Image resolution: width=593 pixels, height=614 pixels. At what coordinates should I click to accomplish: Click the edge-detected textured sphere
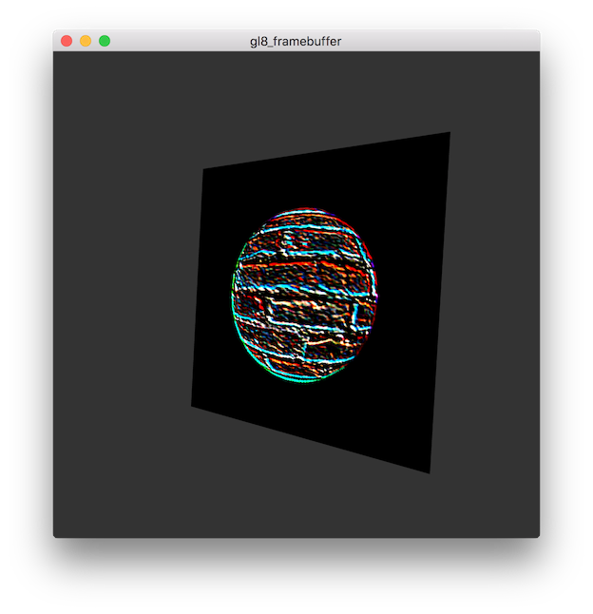[304, 296]
